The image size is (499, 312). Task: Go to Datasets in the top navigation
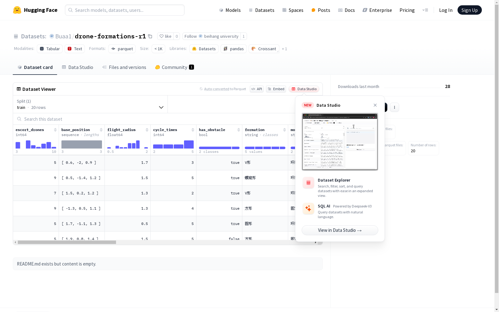[261, 10]
